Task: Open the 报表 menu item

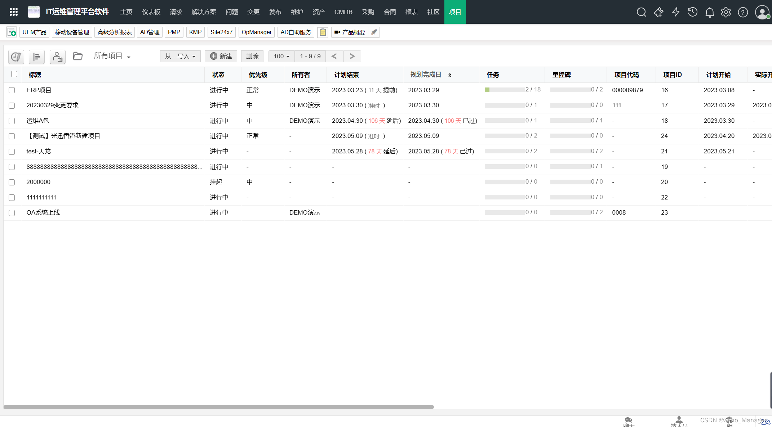Action: tap(411, 12)
